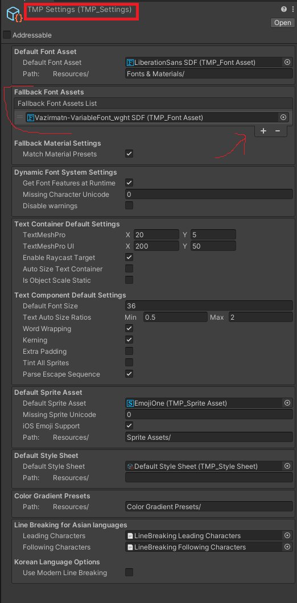Edit the TextMeshPro Y value field
The image size is (297, 603).
[x=213, y=234]
